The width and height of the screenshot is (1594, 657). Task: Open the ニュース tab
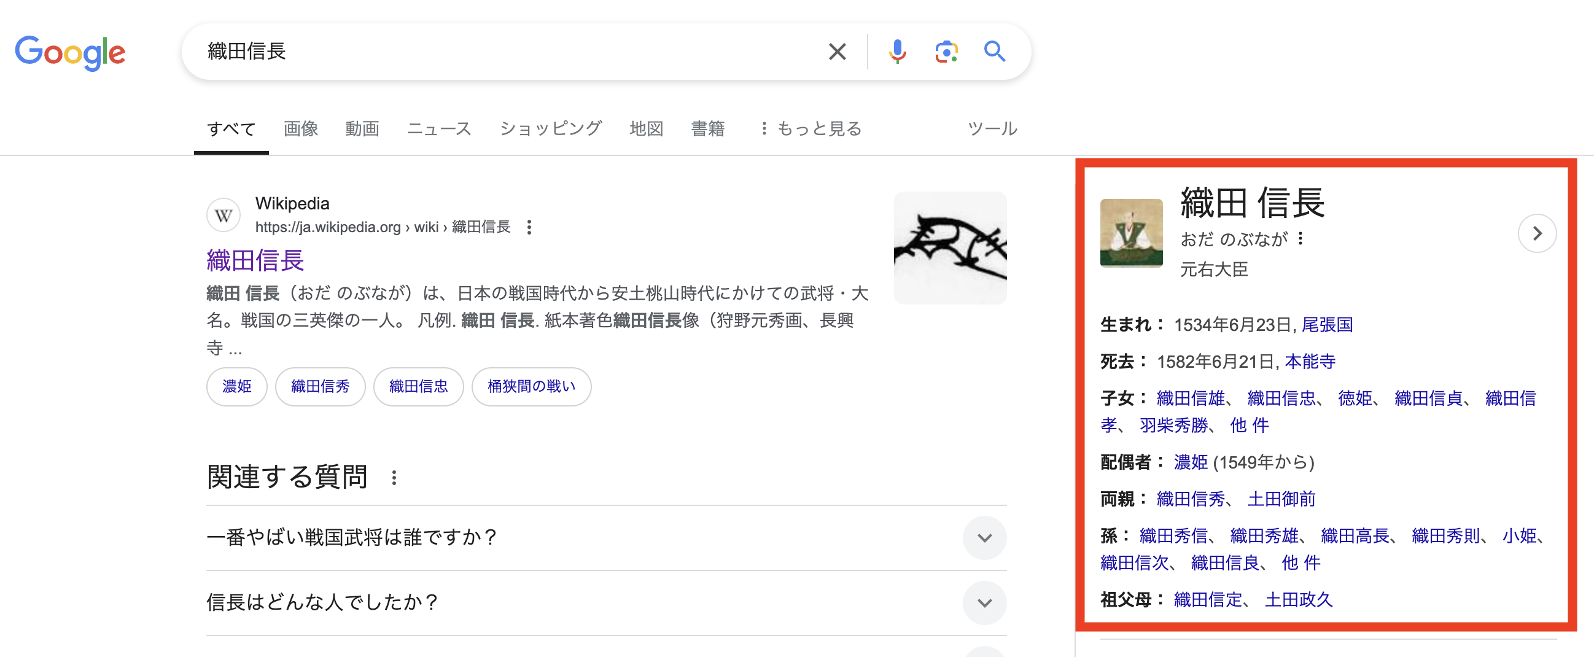click(x=440, y=129)
